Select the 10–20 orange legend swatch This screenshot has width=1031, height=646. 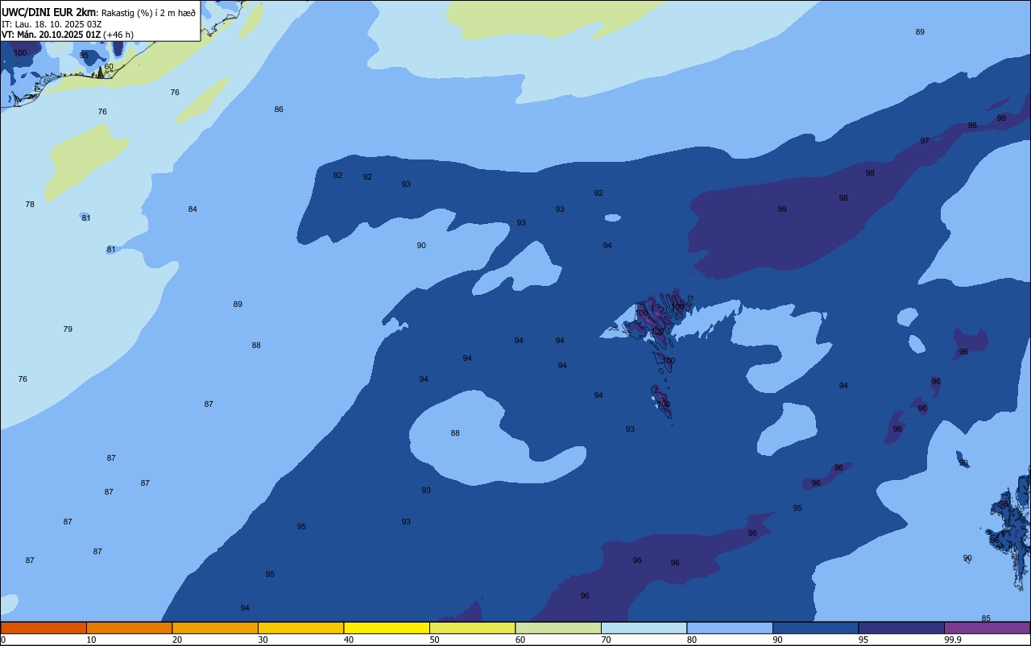coord(129,627)
